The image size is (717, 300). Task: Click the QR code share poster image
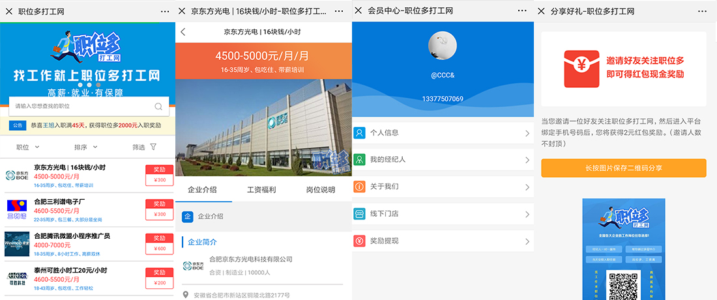pos(623,251)
